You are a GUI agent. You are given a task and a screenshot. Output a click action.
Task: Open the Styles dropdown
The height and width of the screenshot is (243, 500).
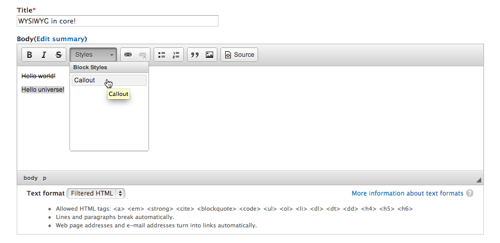coord(94,55)
